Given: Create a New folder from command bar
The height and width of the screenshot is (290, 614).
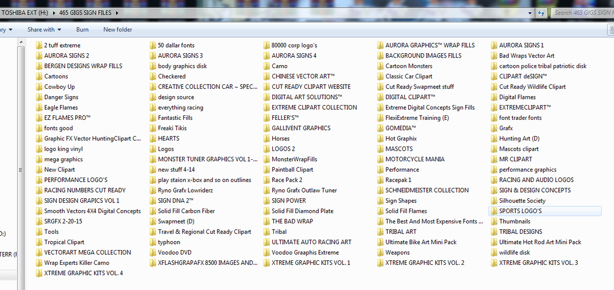Looking at the screenshot, I should (x=118, y=30).
